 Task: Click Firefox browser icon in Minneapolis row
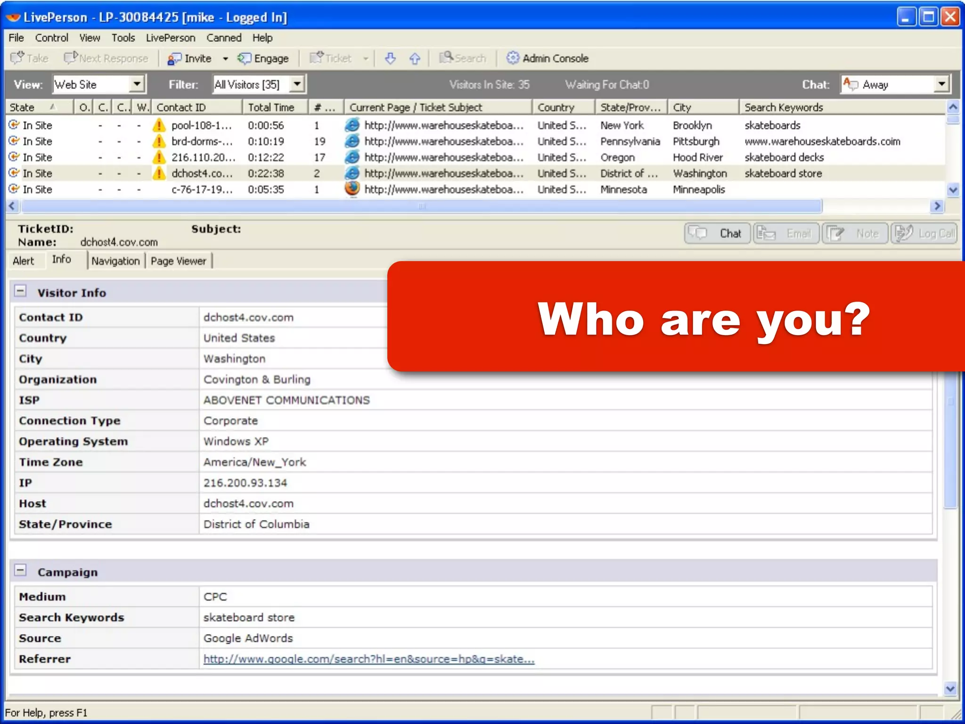coord(352,189)
